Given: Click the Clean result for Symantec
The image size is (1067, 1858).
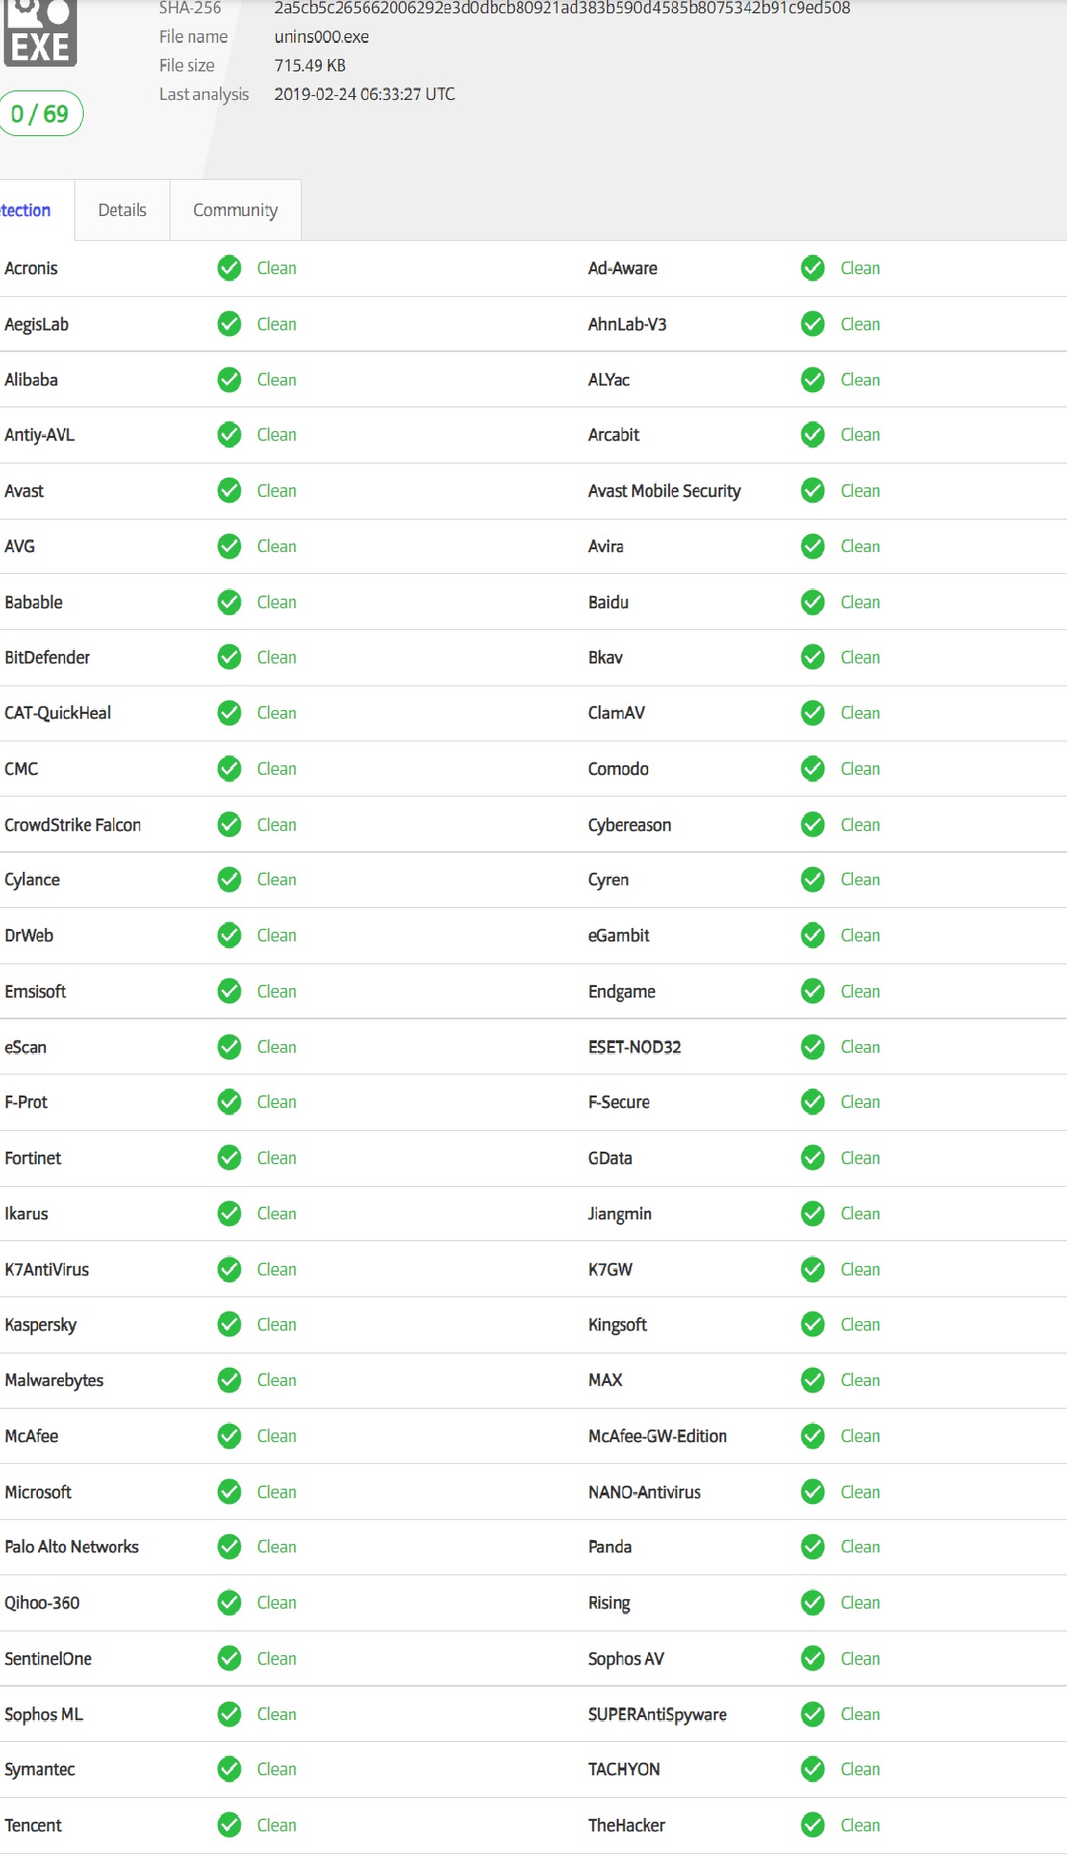Looking at the screenshot, I should pyautogui.click(x=276, y=1769).
